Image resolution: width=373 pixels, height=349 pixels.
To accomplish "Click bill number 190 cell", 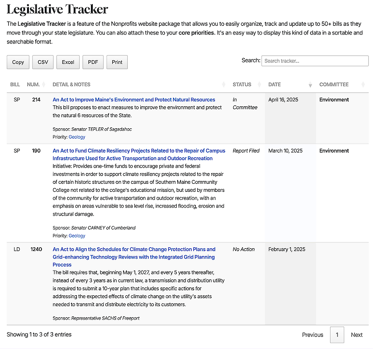I will click(36, 151).
